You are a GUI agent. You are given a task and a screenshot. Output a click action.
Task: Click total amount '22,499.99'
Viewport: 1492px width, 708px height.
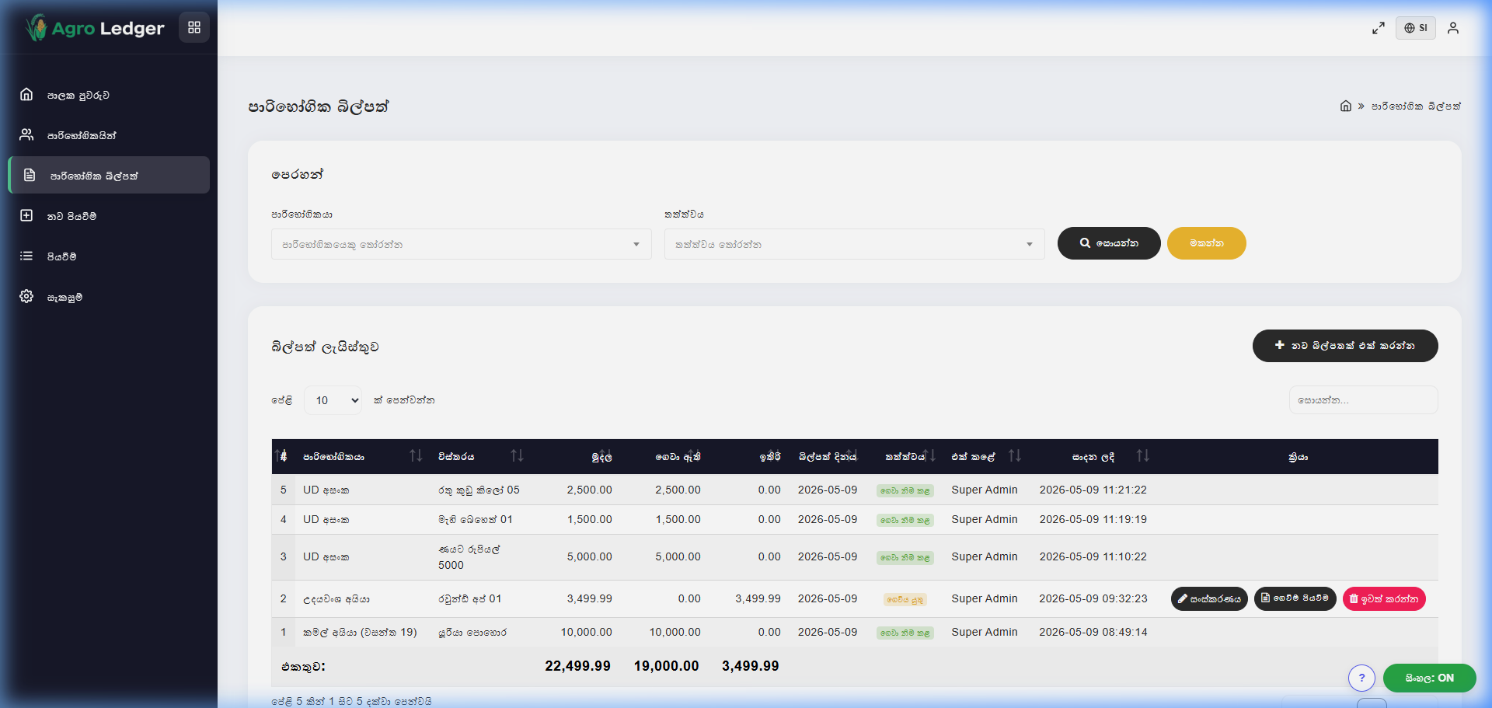pos(577,666)
